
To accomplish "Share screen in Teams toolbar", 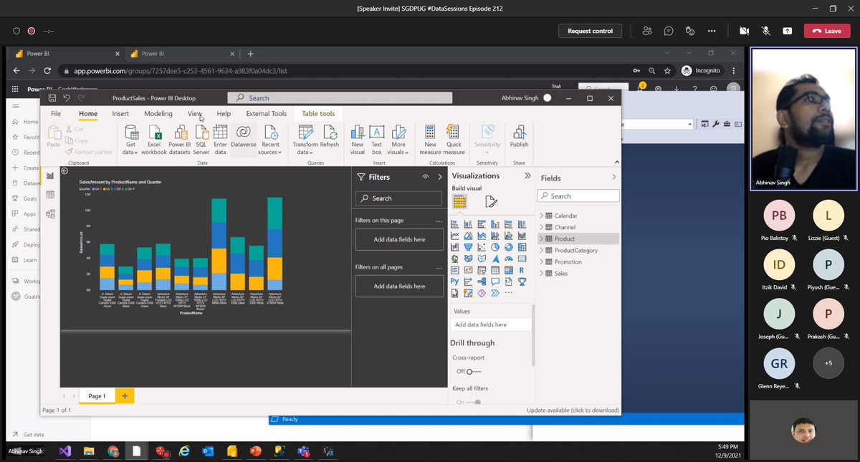I will (788, 31).
